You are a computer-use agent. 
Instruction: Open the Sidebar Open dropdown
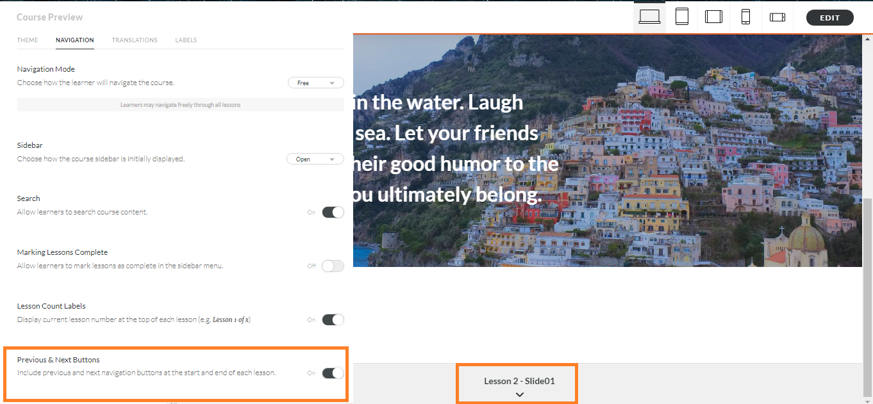315,159
